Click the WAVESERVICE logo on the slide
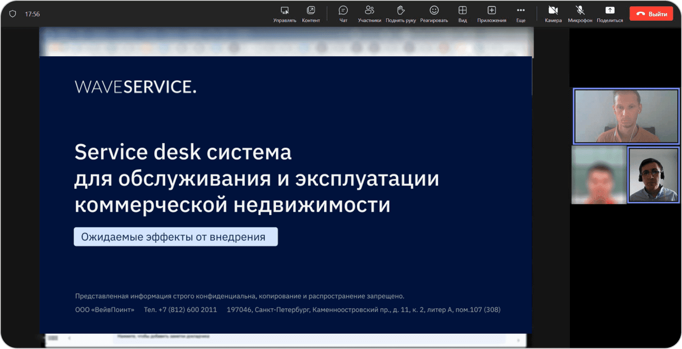The width and height of the screenshot is (682, 349). tap(136, 87)
